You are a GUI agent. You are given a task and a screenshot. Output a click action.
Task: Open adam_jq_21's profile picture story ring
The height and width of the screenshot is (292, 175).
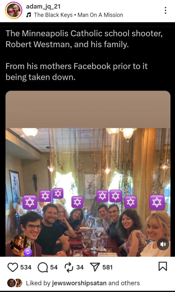(x=13, y=11)
